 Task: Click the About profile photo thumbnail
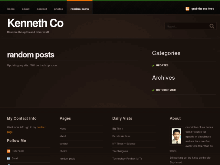click(x=176, y=136)
